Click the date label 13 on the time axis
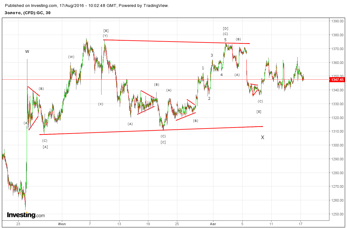The width and height of the screenshot is (347, 228). tap(119, 224)
